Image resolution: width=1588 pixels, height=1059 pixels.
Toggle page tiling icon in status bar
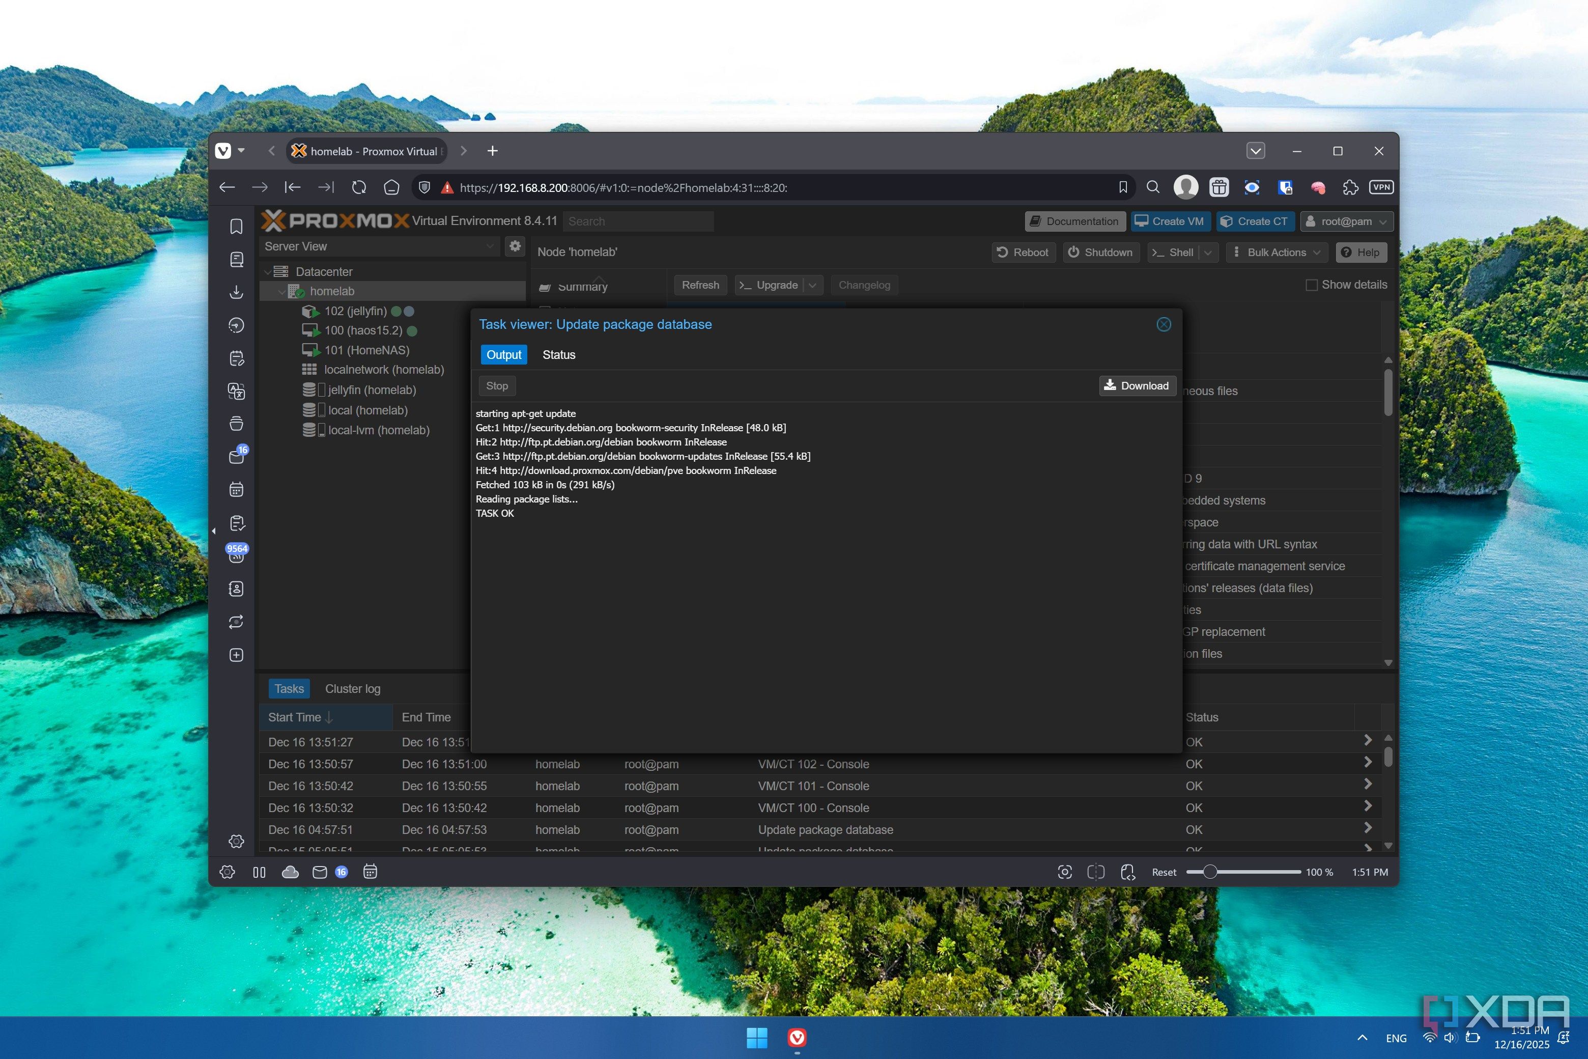(1096, 872)
